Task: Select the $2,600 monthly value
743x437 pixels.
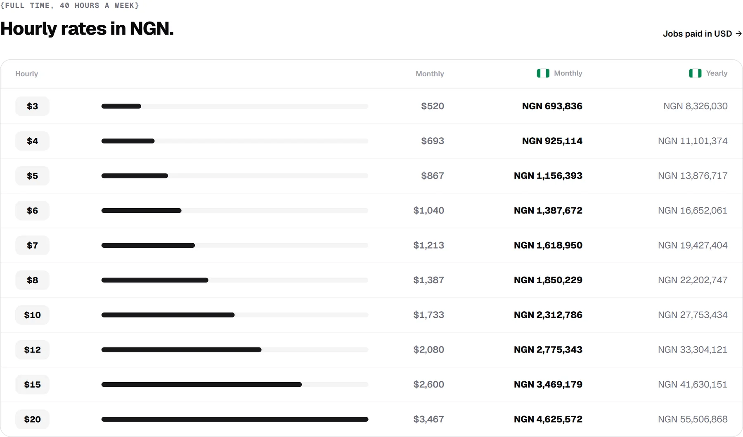Action: tap(429, 385)
